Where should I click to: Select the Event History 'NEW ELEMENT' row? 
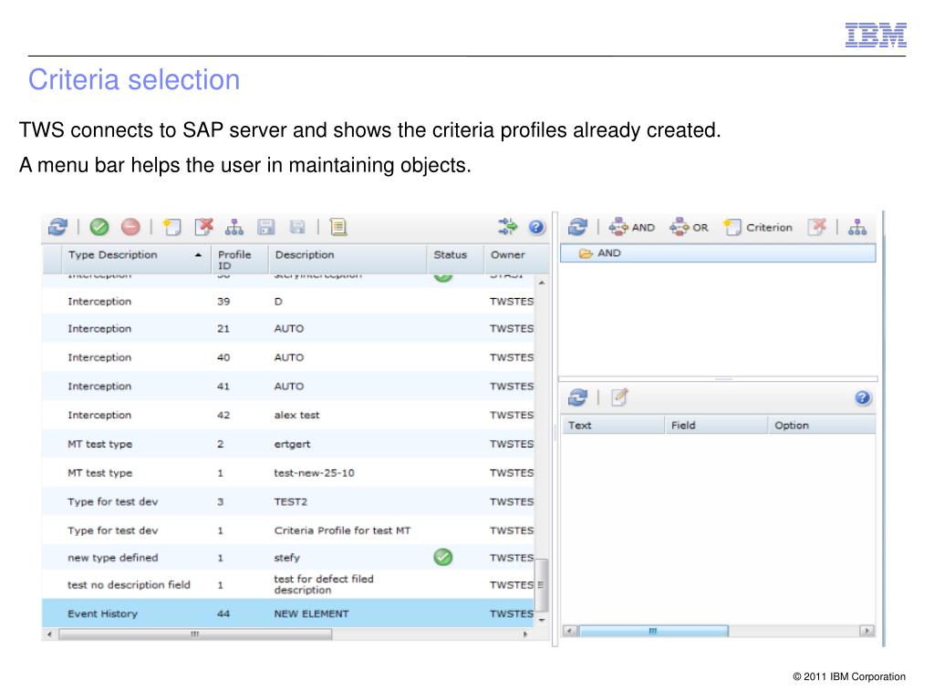pyautogui.click(x=287, y=613)
